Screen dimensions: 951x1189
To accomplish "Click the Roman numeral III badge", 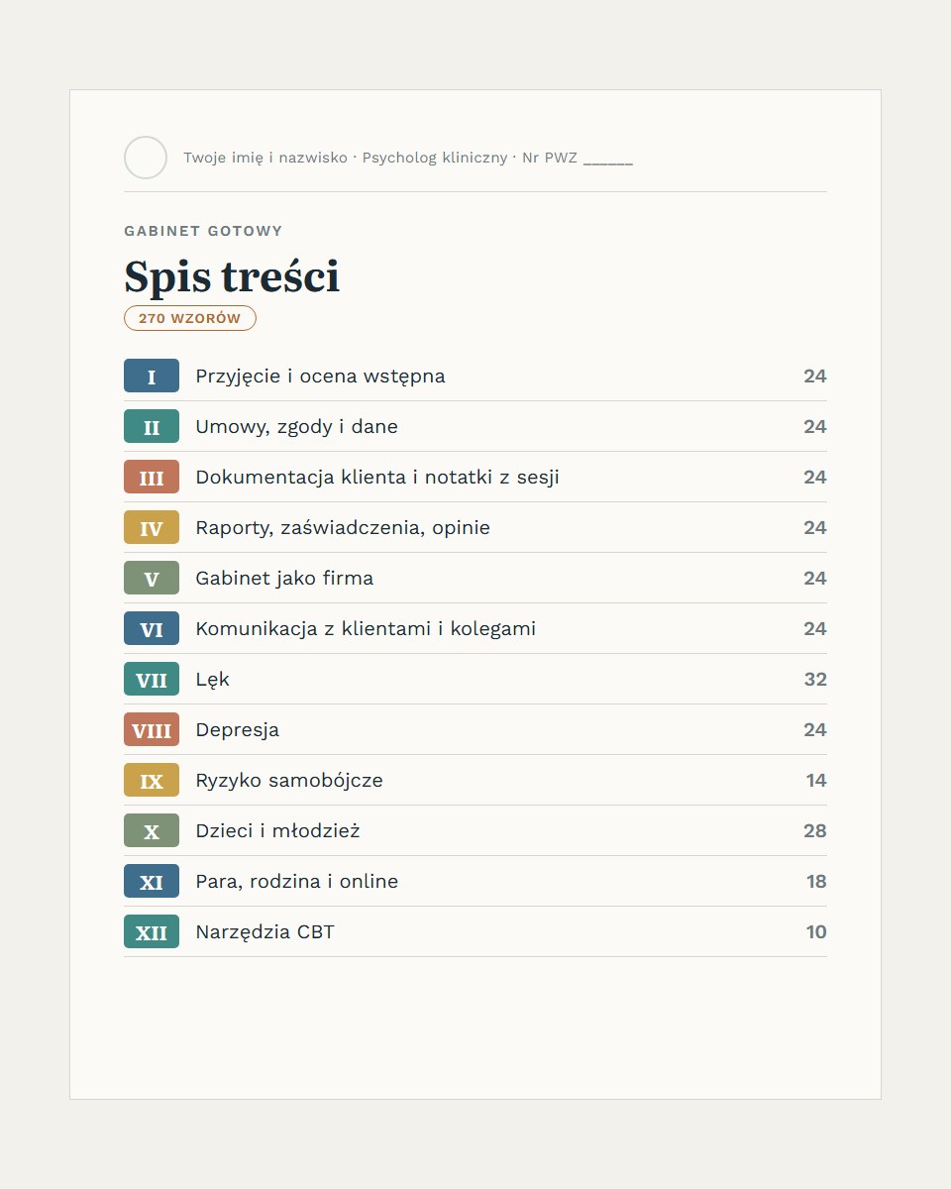I will [x=152, y=477].
